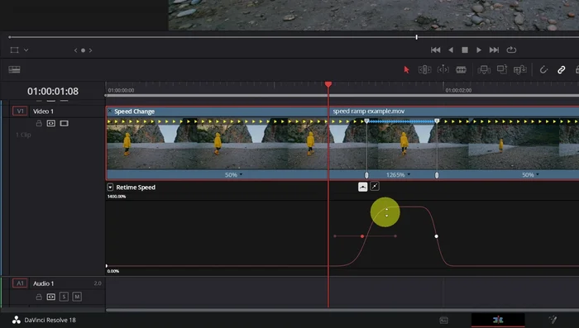Click the 01:00:02:00 ruler mark
The width and height of the screenshot is (579, 328).
coord(458,90)
